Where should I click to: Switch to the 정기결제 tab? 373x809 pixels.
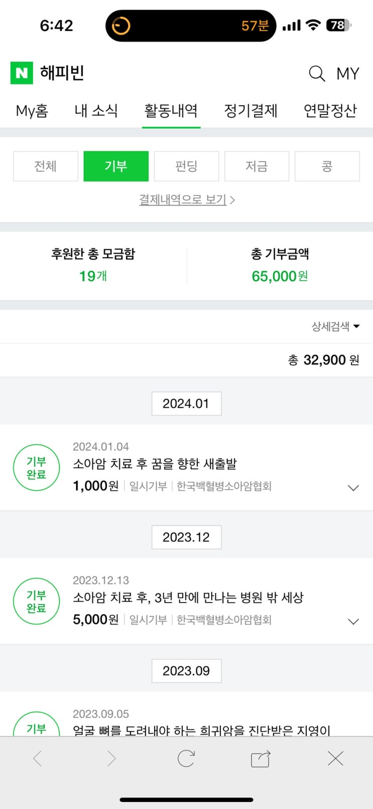point(251,111)
